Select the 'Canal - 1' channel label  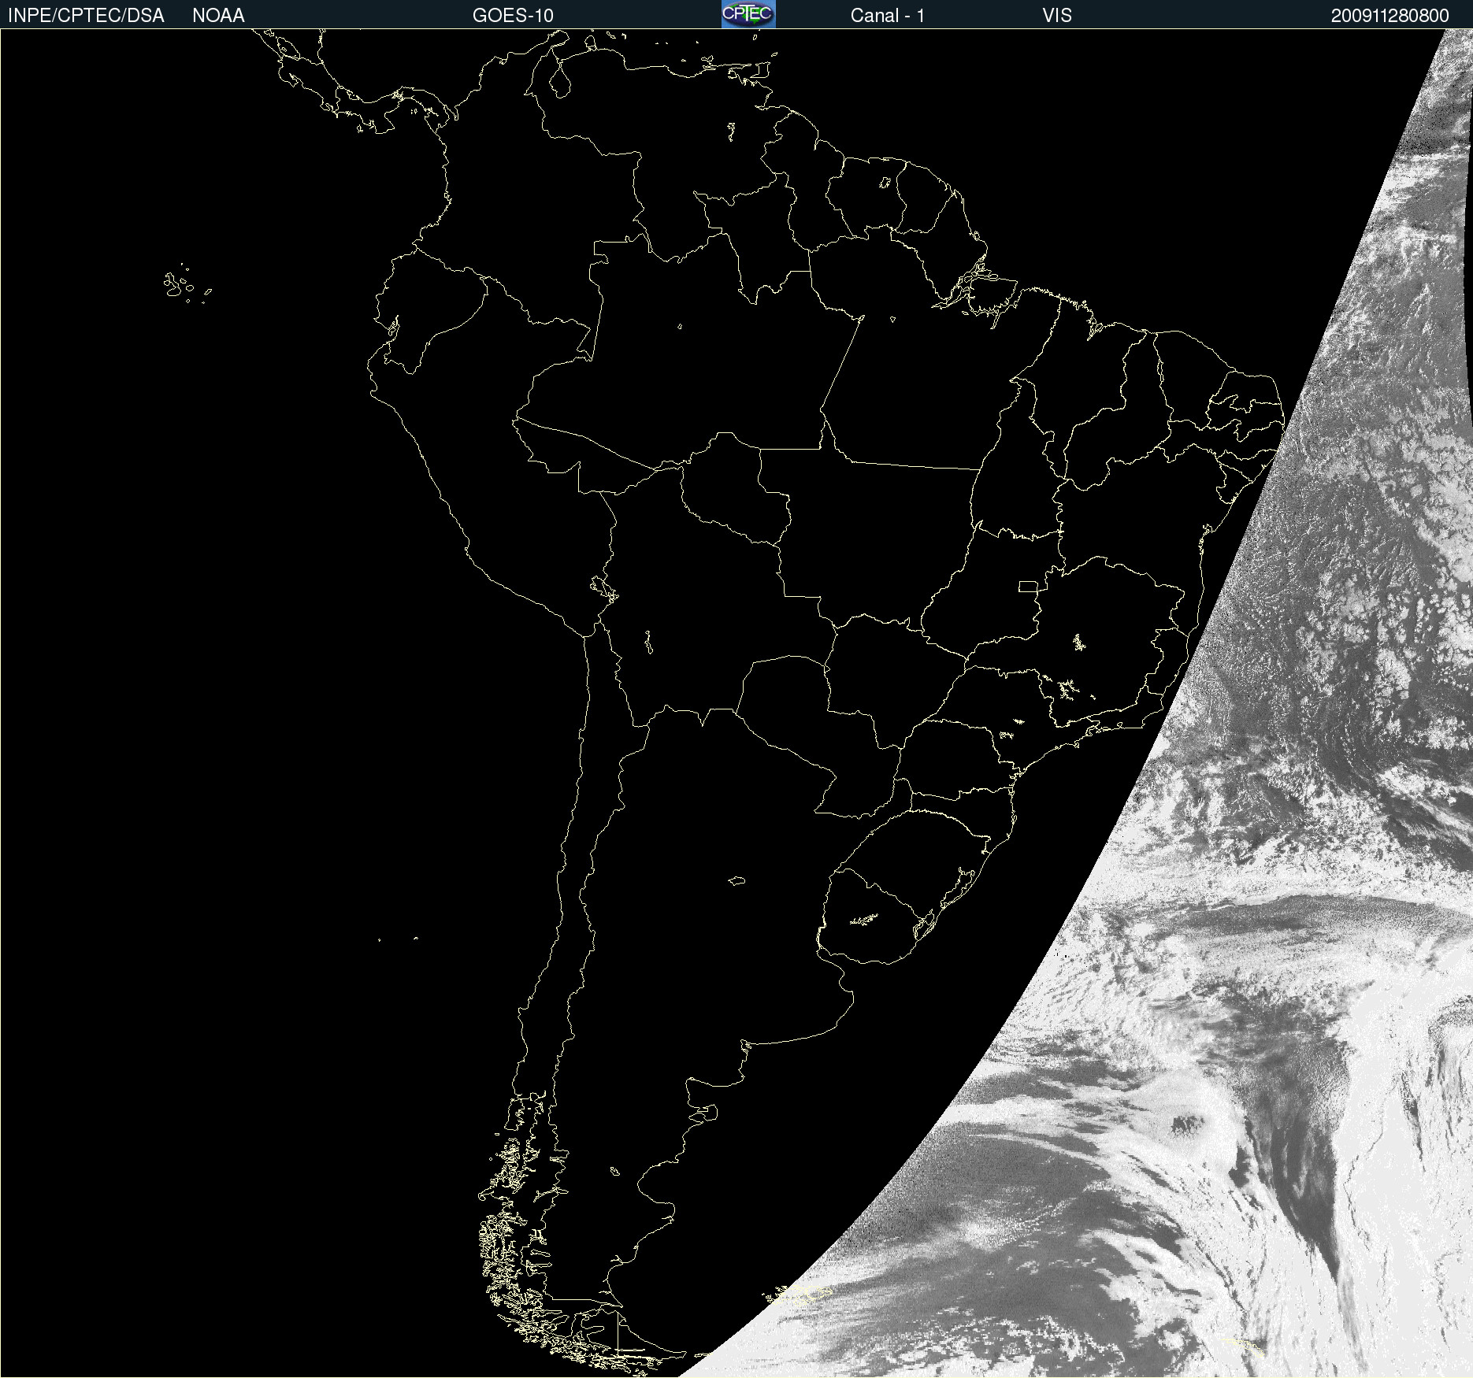coord(887,16)
